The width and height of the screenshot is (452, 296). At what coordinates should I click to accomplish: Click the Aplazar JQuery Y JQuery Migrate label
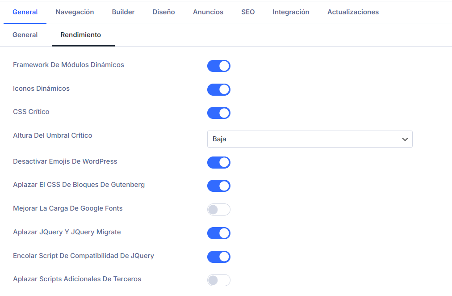pyautogui.click(x=67, y=232)
